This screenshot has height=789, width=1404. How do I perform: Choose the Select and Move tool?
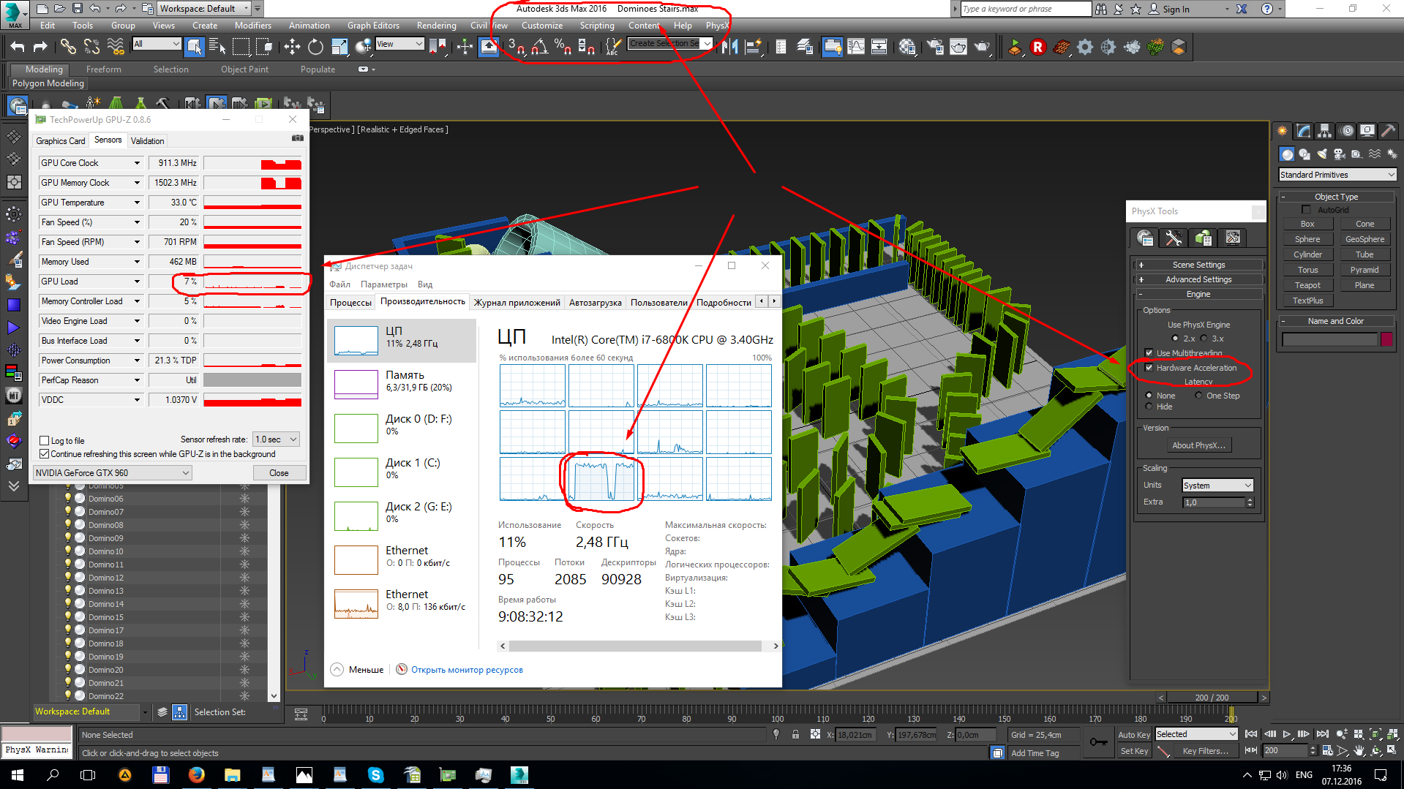click(x=292, y=48)
